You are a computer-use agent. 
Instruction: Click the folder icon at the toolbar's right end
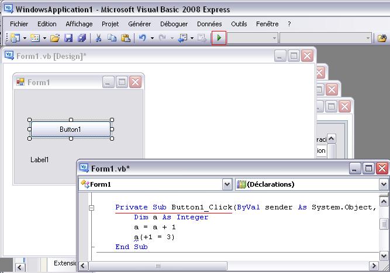(x=382, y=38)
